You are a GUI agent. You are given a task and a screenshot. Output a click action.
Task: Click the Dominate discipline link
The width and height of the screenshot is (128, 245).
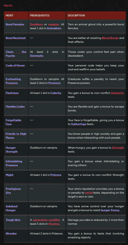point(37,56)
